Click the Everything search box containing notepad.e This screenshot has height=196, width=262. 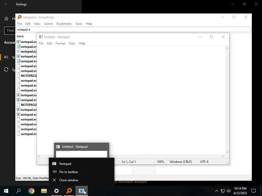click(133, 30)
